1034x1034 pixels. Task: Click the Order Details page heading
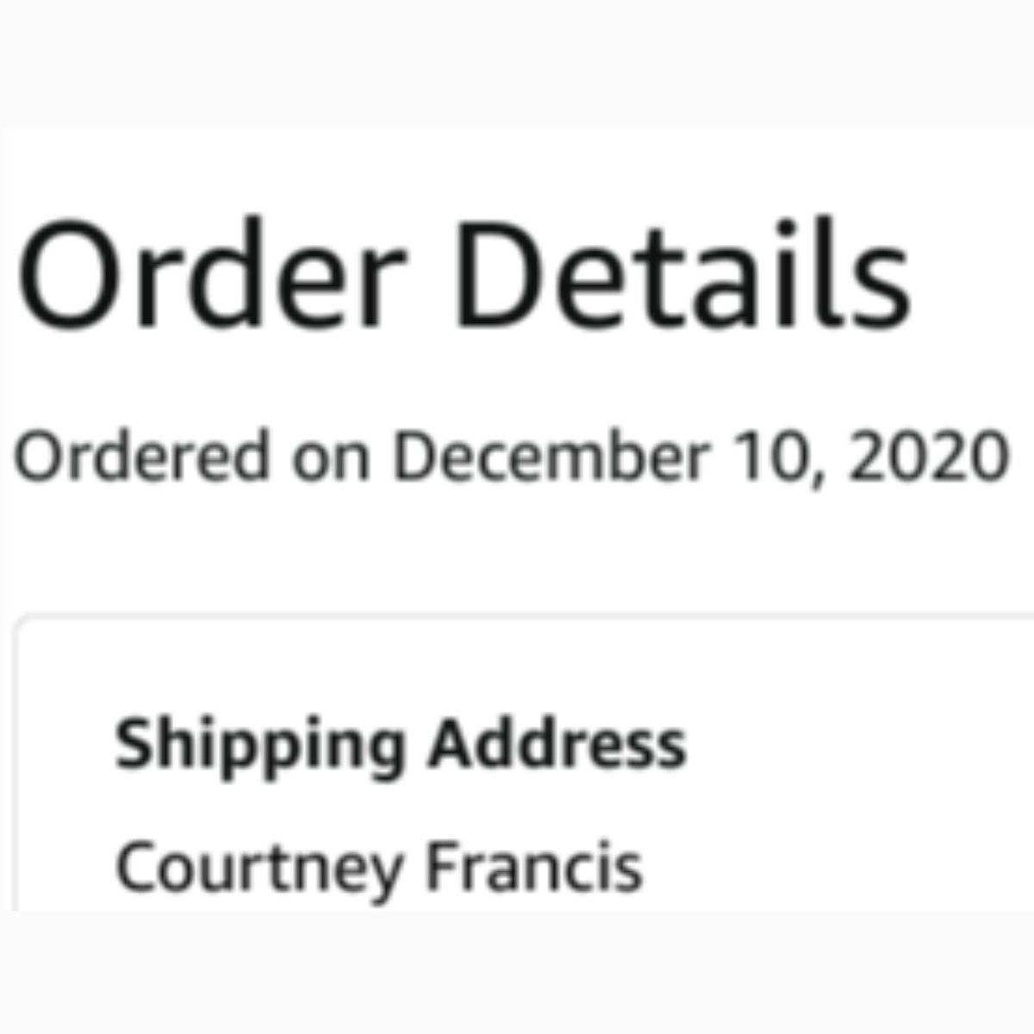[463, 274]
